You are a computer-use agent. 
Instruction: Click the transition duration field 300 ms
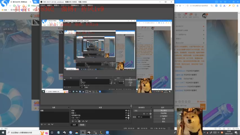coord(143,117)
